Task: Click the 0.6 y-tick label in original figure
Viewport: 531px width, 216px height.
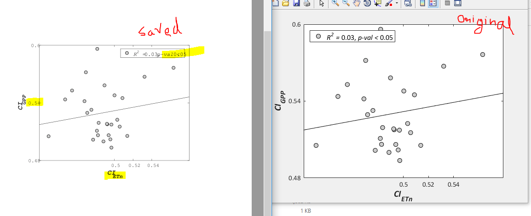Action: 297,24
